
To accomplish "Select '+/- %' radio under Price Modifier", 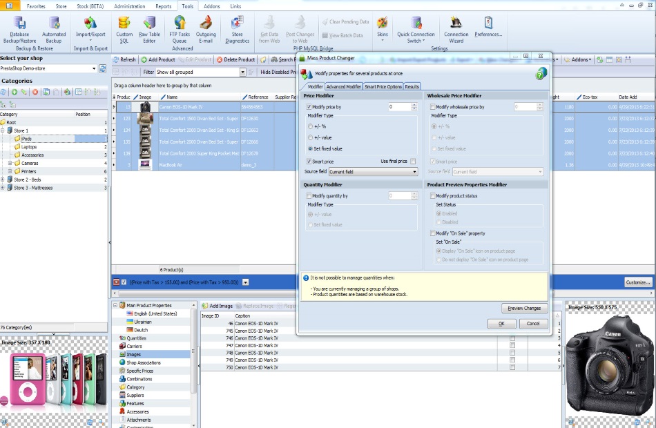I will pos(310,126).
